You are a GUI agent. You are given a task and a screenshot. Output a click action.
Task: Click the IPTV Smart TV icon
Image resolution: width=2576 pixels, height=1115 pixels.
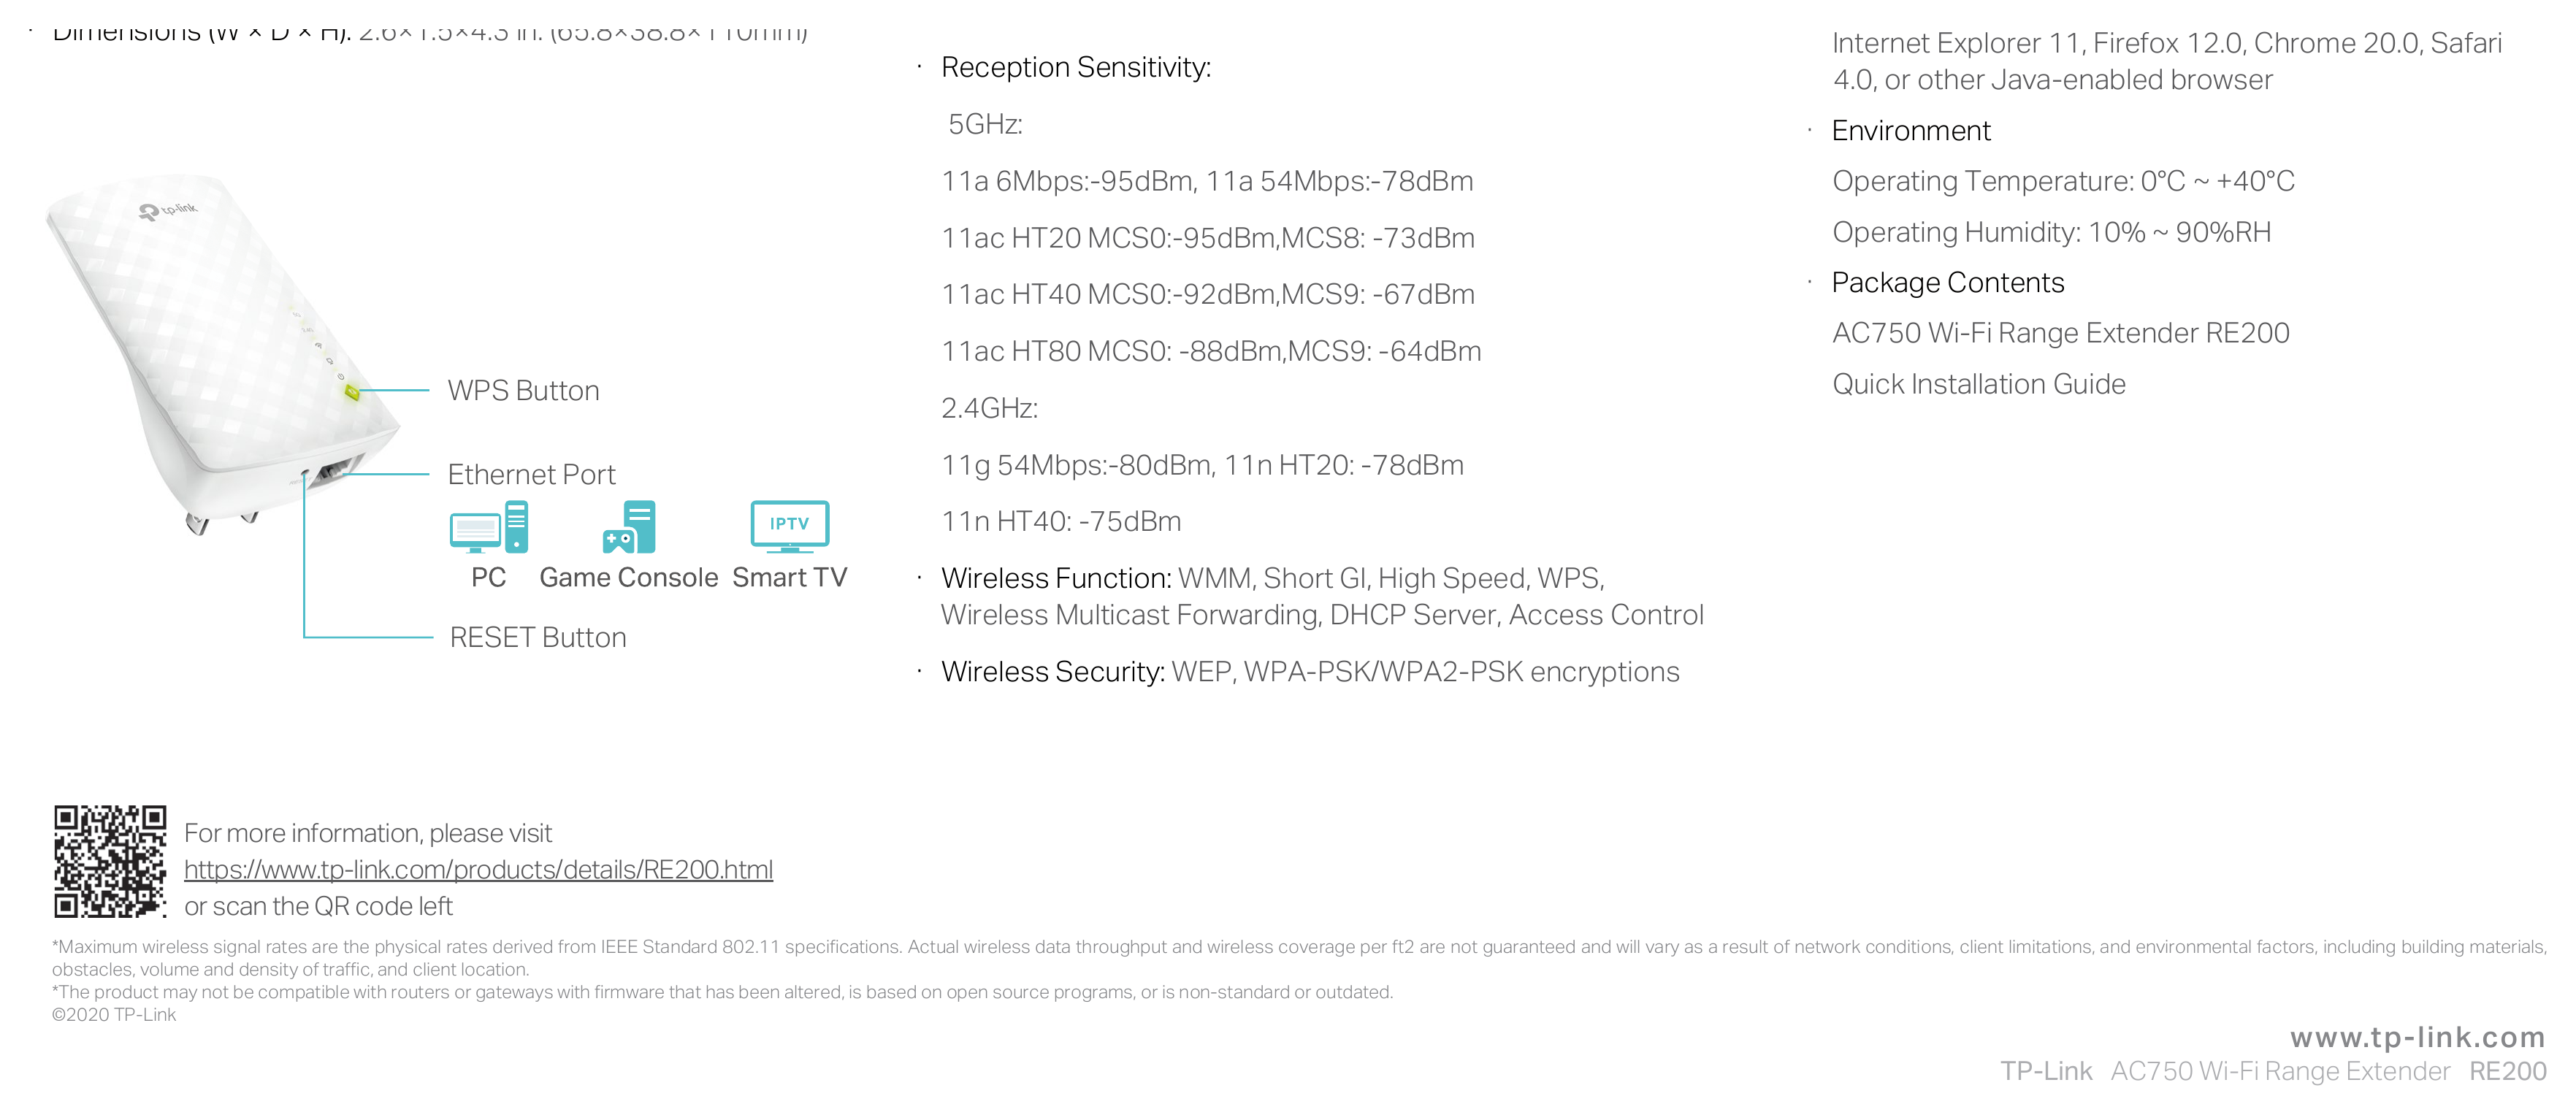click(790, 527)
